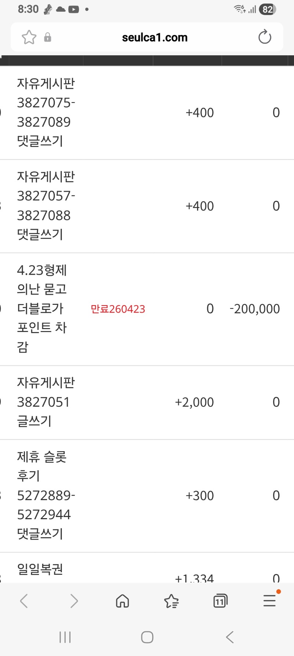Open the browser hamburger menu
The image size is (294, 656).
tap(269, 600)
